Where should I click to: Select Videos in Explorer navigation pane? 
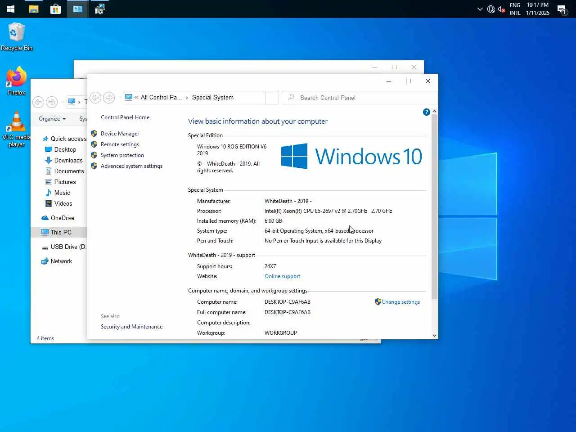(x=58, y=203)
